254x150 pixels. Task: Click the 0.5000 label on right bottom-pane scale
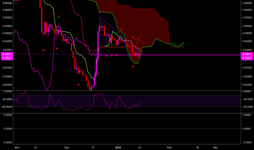click(x=247, y=115)
